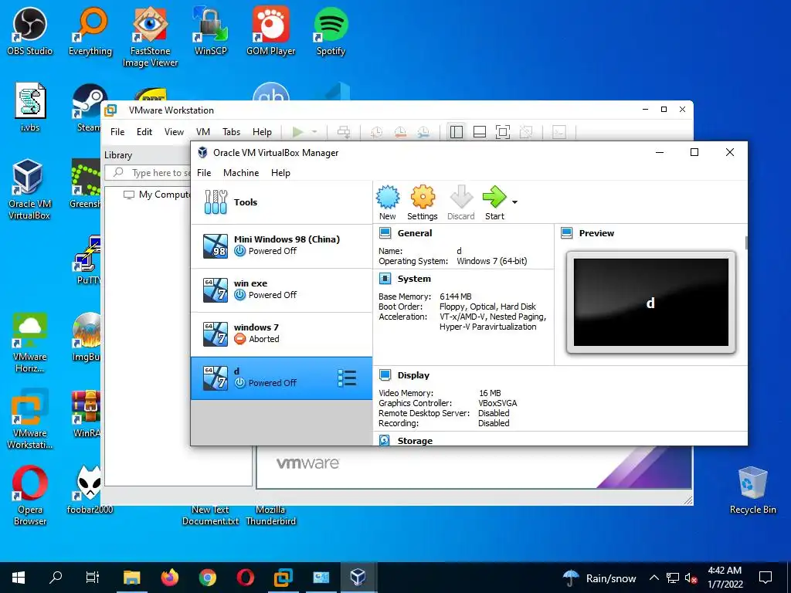Open GOM Player desktop shortcut
This screenshot has height=593, width=791.
click(271, 32)
